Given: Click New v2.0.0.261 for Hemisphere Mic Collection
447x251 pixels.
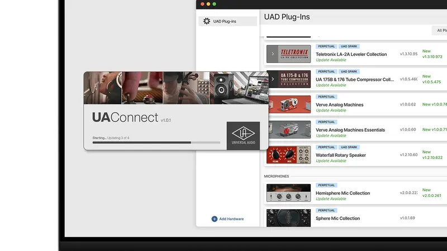Looking at the screenshot, I should click(x=431, y=192).
